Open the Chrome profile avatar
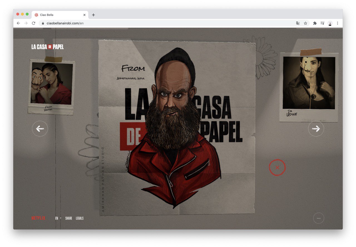Screen dimensions: 356x247 click(x=330, y=23)
